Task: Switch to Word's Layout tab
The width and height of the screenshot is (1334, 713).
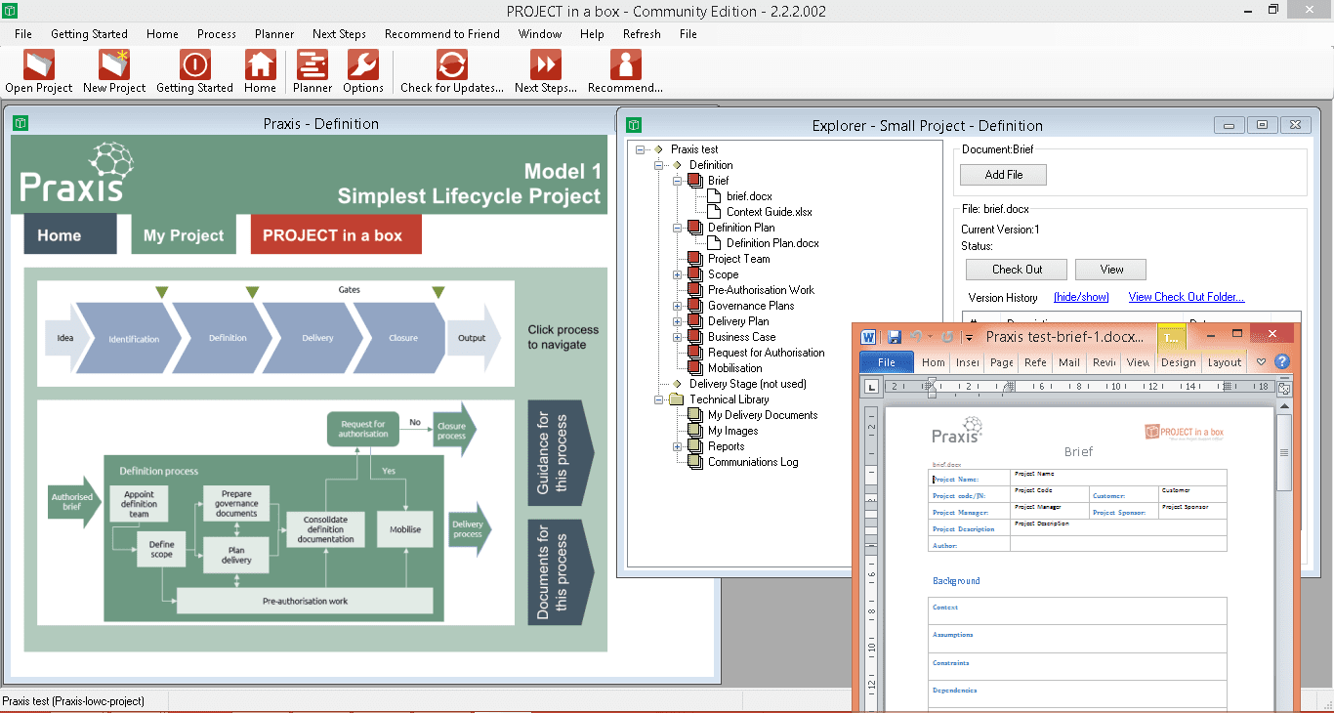Action: [1225, 362]
